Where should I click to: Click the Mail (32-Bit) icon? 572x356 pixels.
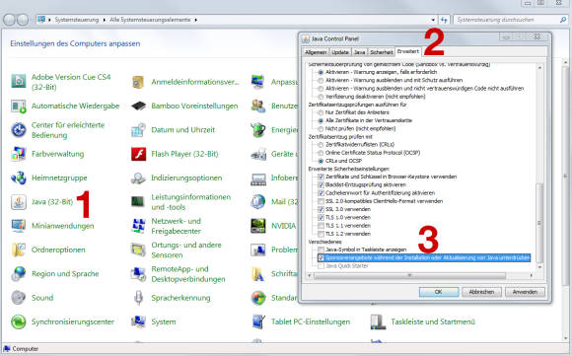(x=258, y=202)
